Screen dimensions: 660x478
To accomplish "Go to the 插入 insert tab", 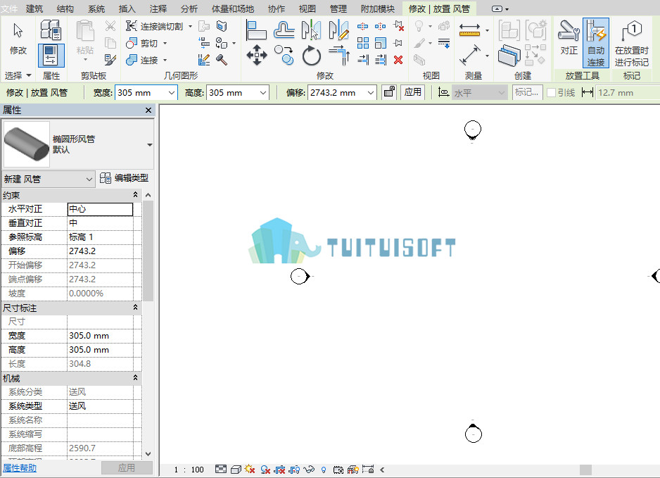I will [127, 9].
